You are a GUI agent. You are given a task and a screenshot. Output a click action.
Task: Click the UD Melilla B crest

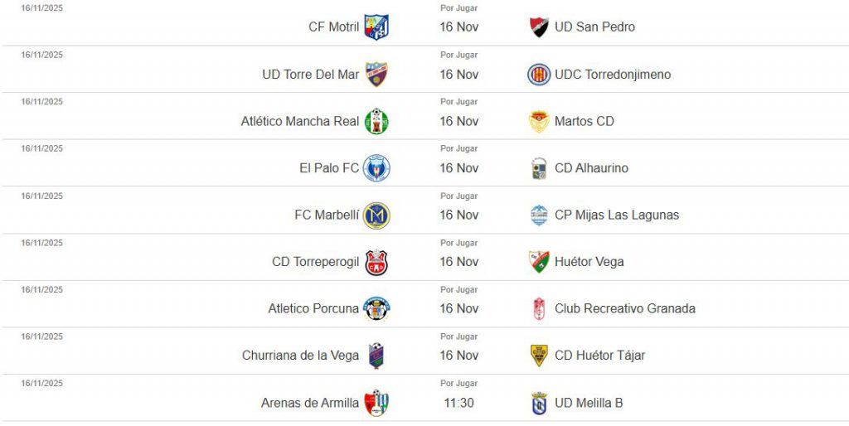tap(539, 403)
